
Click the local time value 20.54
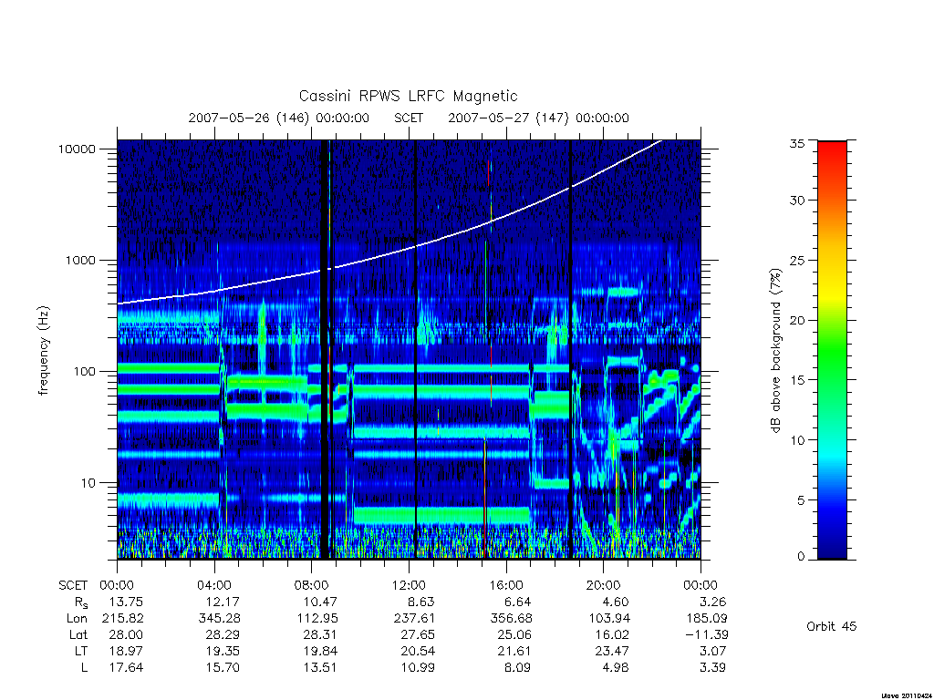(417, 651)
